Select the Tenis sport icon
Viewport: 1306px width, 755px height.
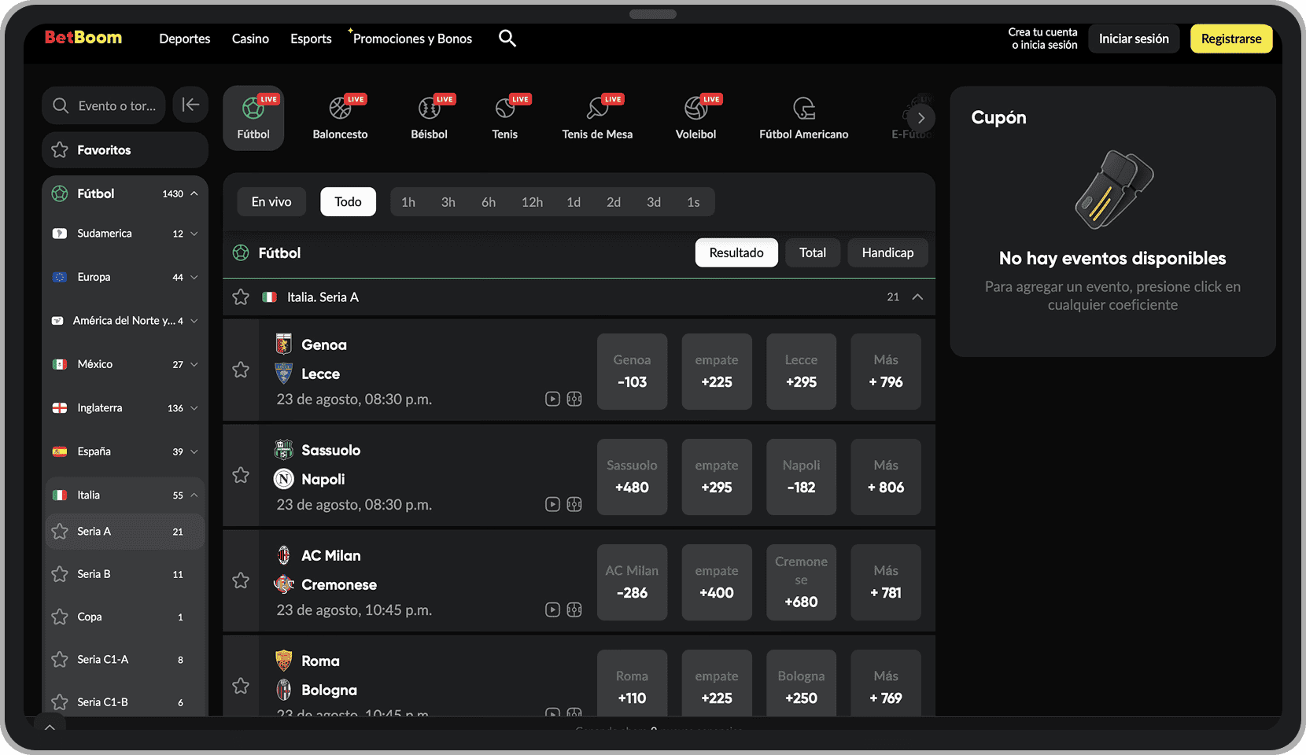(505, 118)
